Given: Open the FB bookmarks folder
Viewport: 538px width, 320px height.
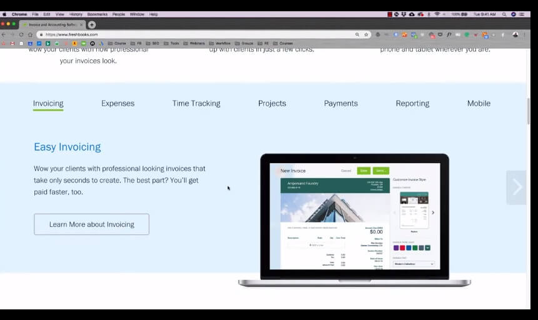Looking at the screenshot, I should click(136, 44).
